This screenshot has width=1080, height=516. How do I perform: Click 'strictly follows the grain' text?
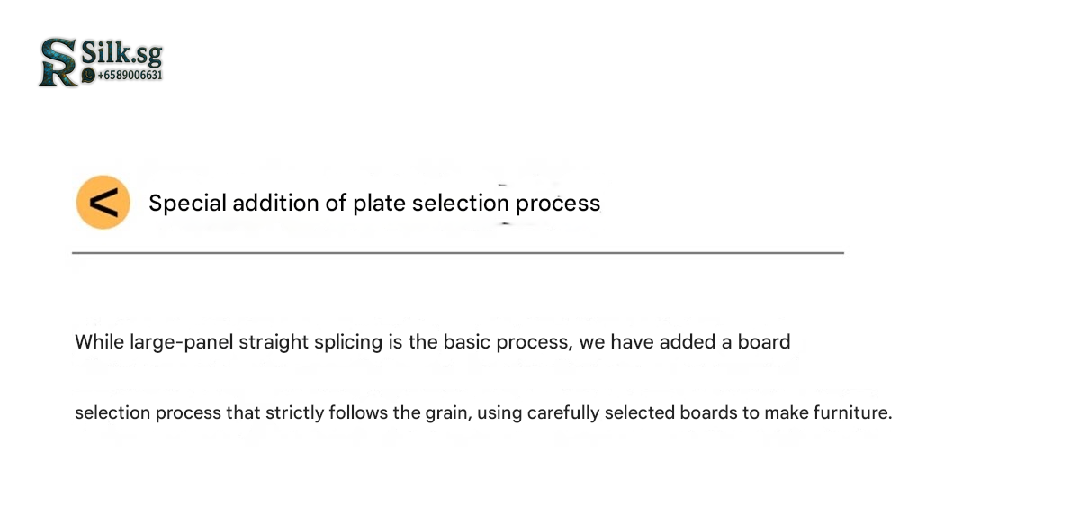[365, 413]
